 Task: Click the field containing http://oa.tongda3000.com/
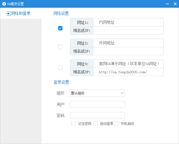coord(128,72)
